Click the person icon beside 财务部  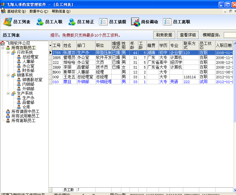19,71
